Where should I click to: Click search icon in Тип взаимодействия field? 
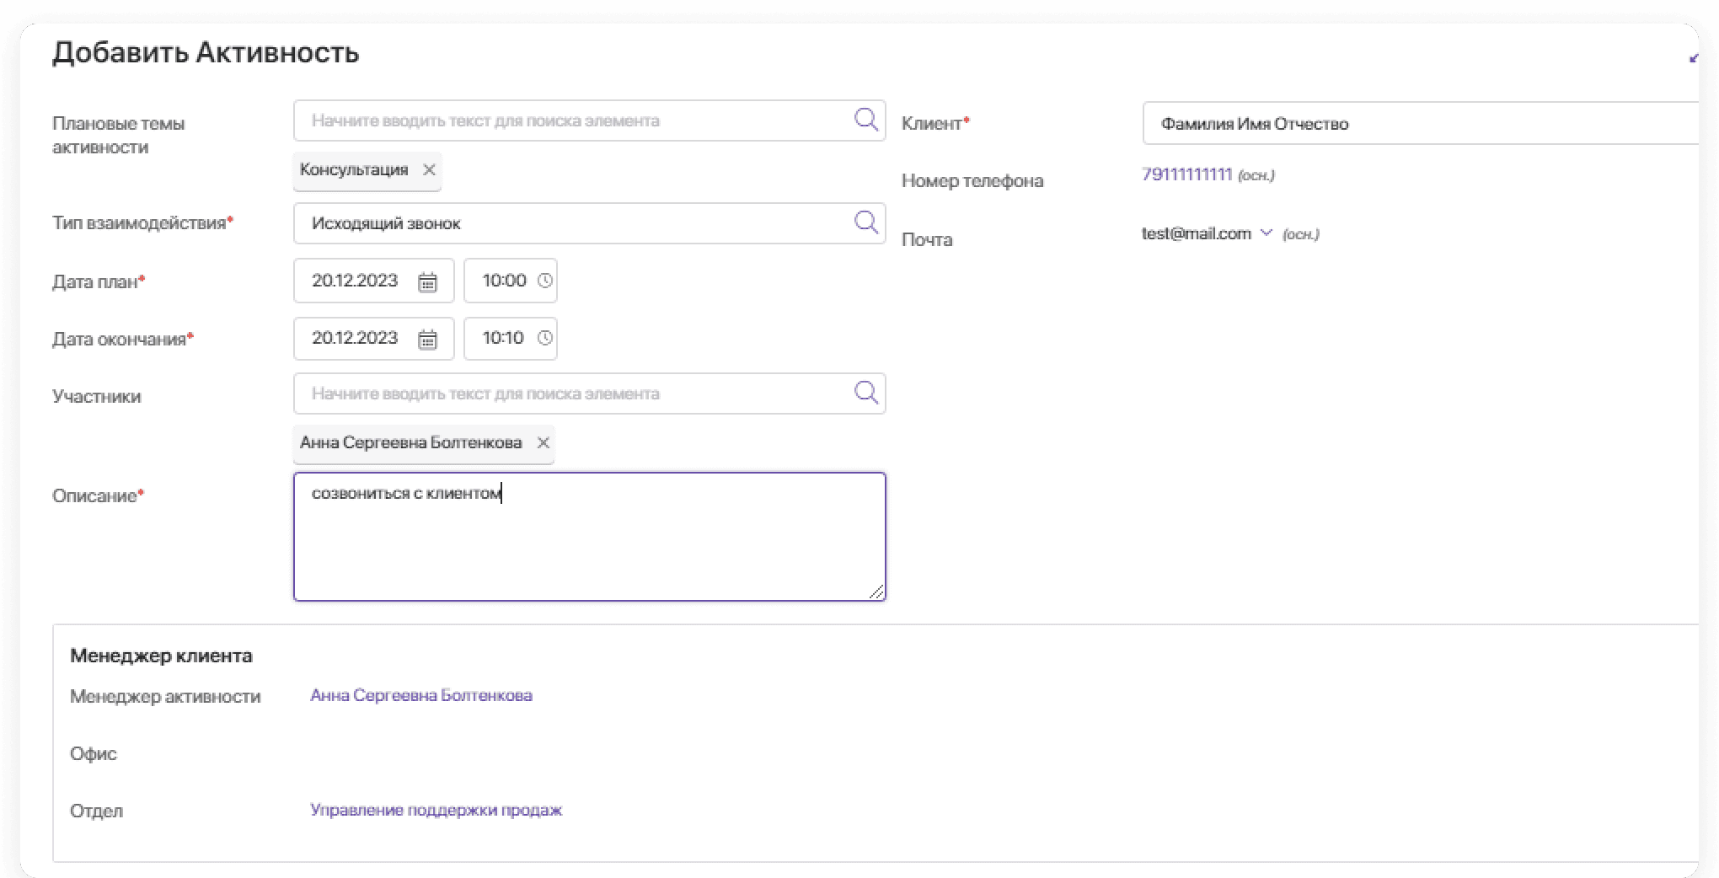coord(865,222)
